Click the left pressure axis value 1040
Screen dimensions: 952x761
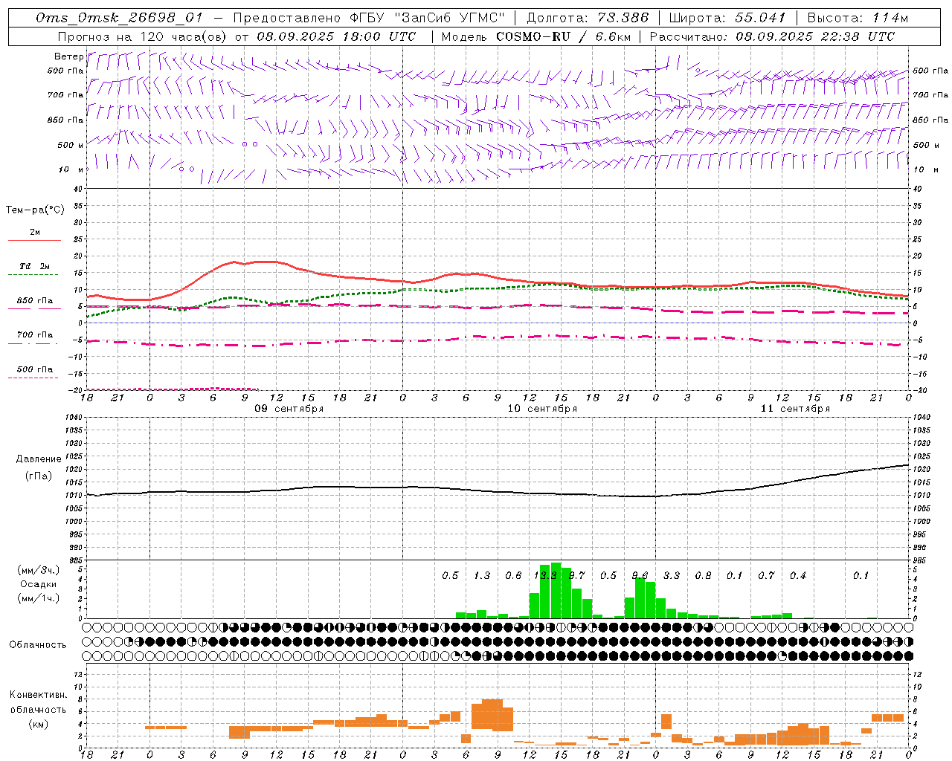pyautogui.click(x=73, y=418)
